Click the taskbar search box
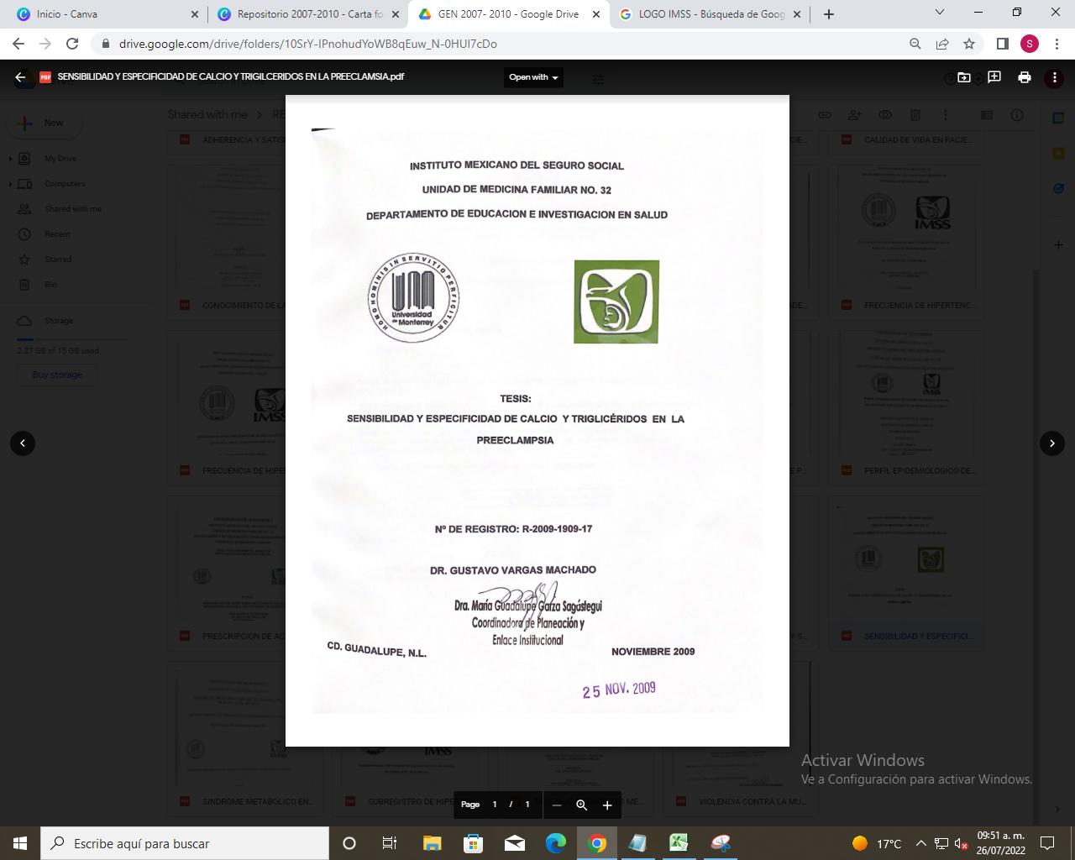This screenshot has height=860, width=1075. pyautogui.click(x=185, y=843)
